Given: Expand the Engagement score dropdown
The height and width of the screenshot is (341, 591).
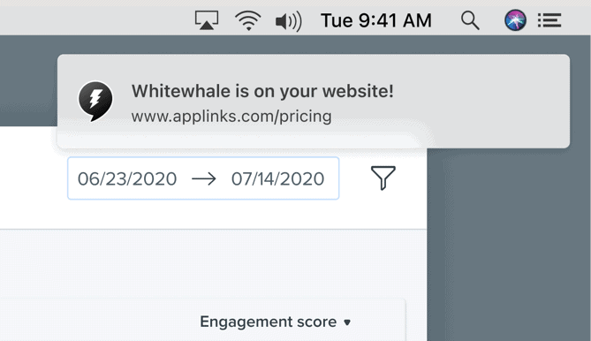Looking at the screenshot, I should pyautogui.click(x=276, y=322).
